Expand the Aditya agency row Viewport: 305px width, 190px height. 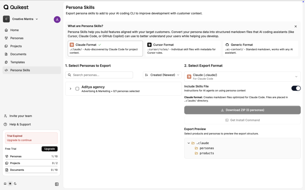pyautogui.click(x=71, y=89)
